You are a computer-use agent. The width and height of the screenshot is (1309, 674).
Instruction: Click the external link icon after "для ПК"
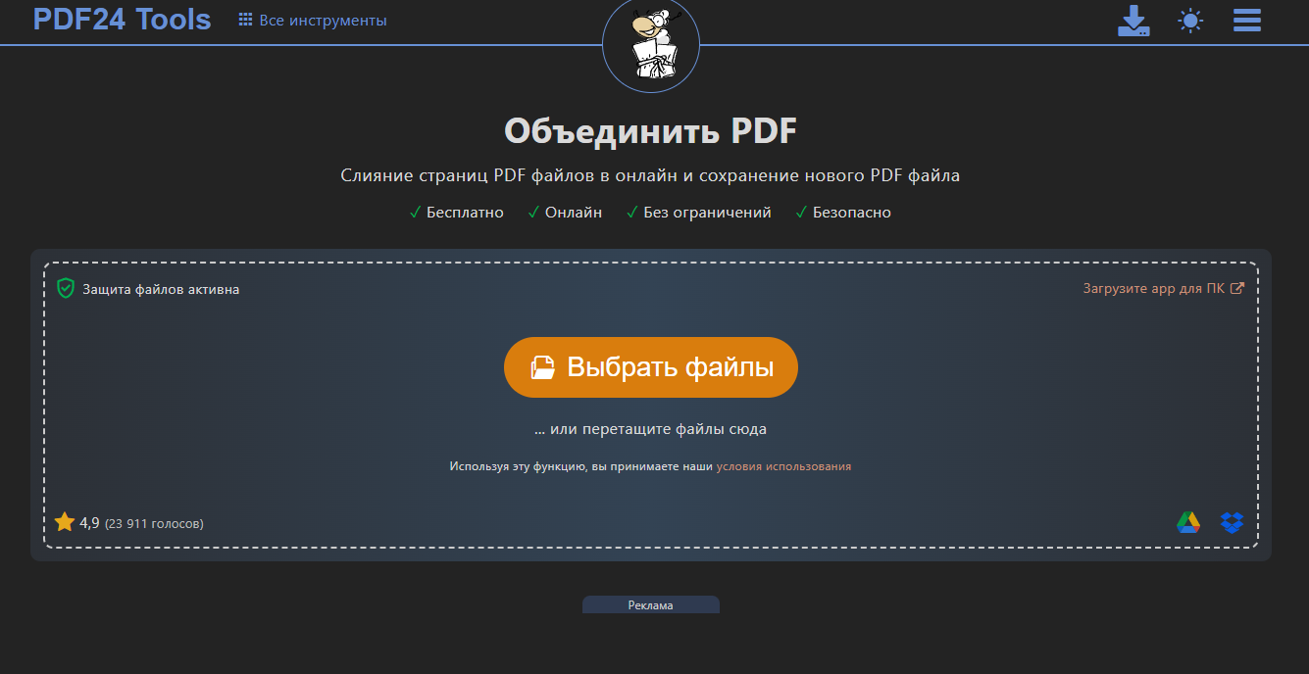click(1237, 288)
